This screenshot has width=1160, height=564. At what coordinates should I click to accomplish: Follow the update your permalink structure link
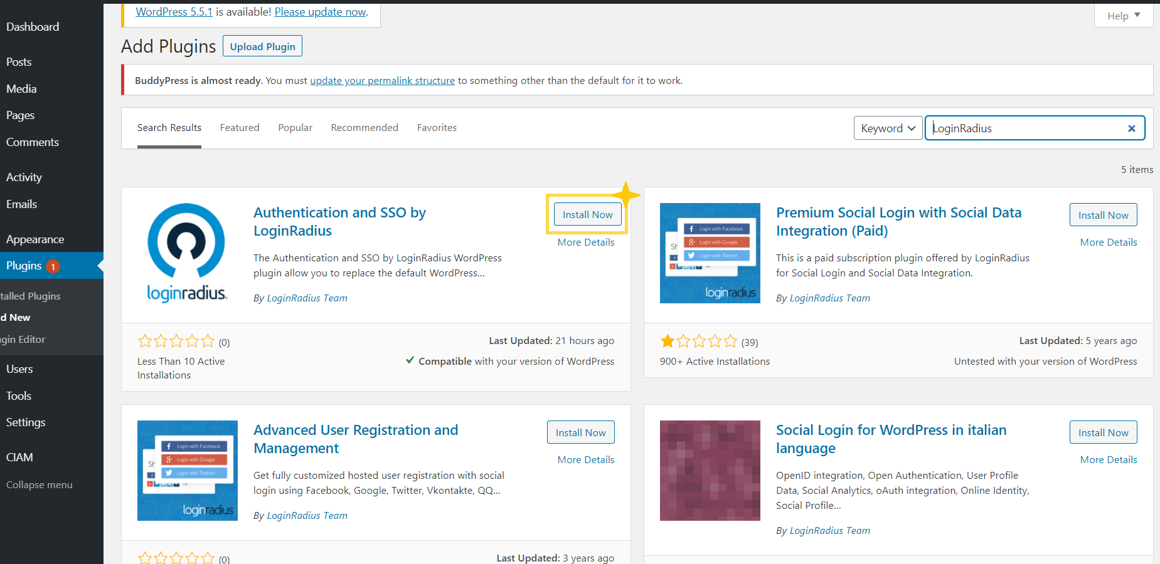(382, 81)
